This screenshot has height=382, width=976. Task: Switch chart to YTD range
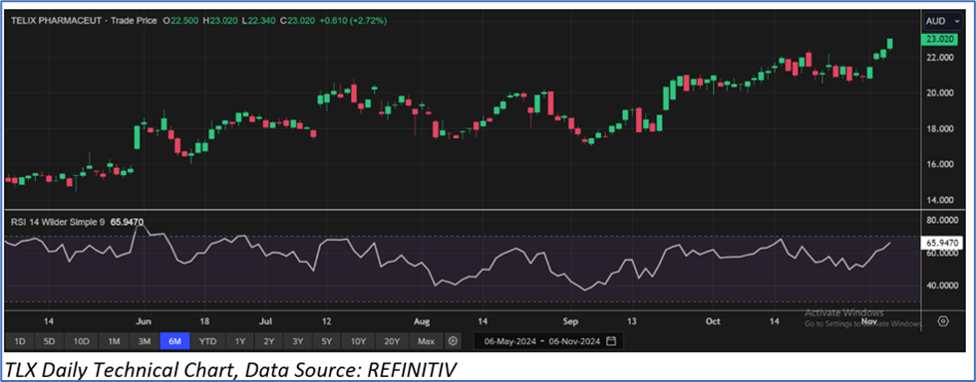pyautogui.click(x=208, y=341)
